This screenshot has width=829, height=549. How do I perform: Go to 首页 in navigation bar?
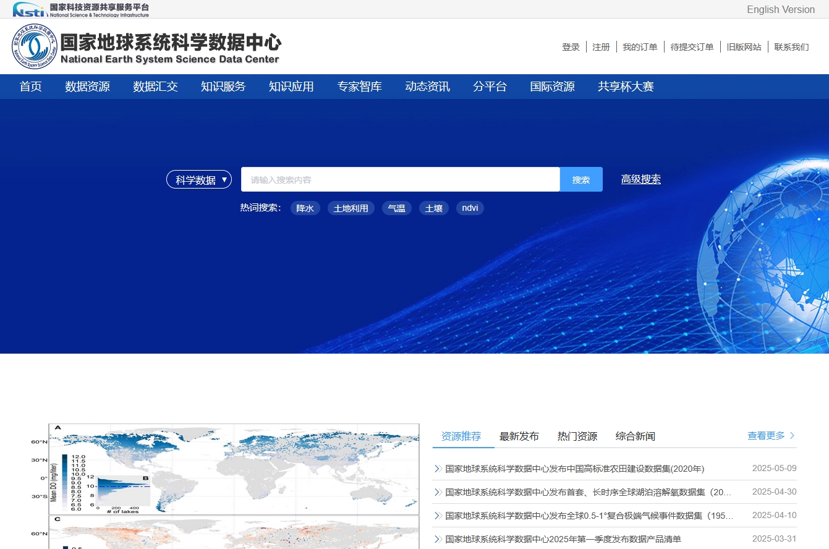(x=31, y=87)
